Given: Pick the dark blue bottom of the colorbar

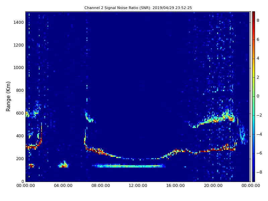Looking at the screenshot, I should click(x=253, y=179).
